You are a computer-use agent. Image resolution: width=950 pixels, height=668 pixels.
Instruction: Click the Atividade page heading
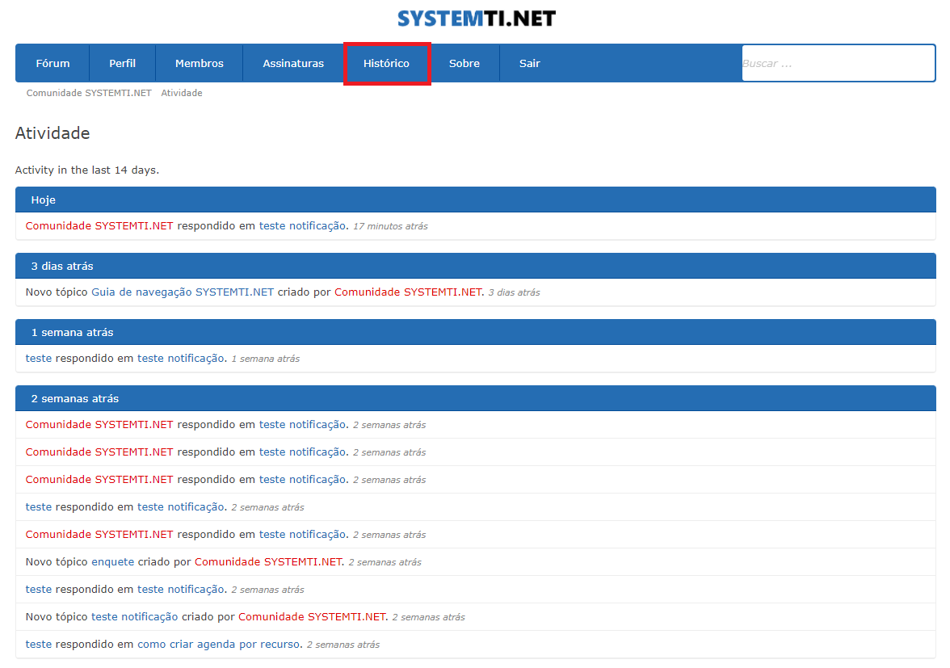(53, 133)
